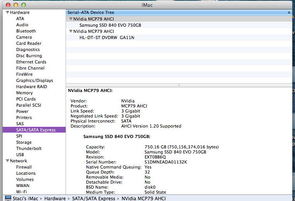This screenshot has height=201, width=295.
Task: Click Serial-ATA Device Tree column header
Action: click(179, 12)
